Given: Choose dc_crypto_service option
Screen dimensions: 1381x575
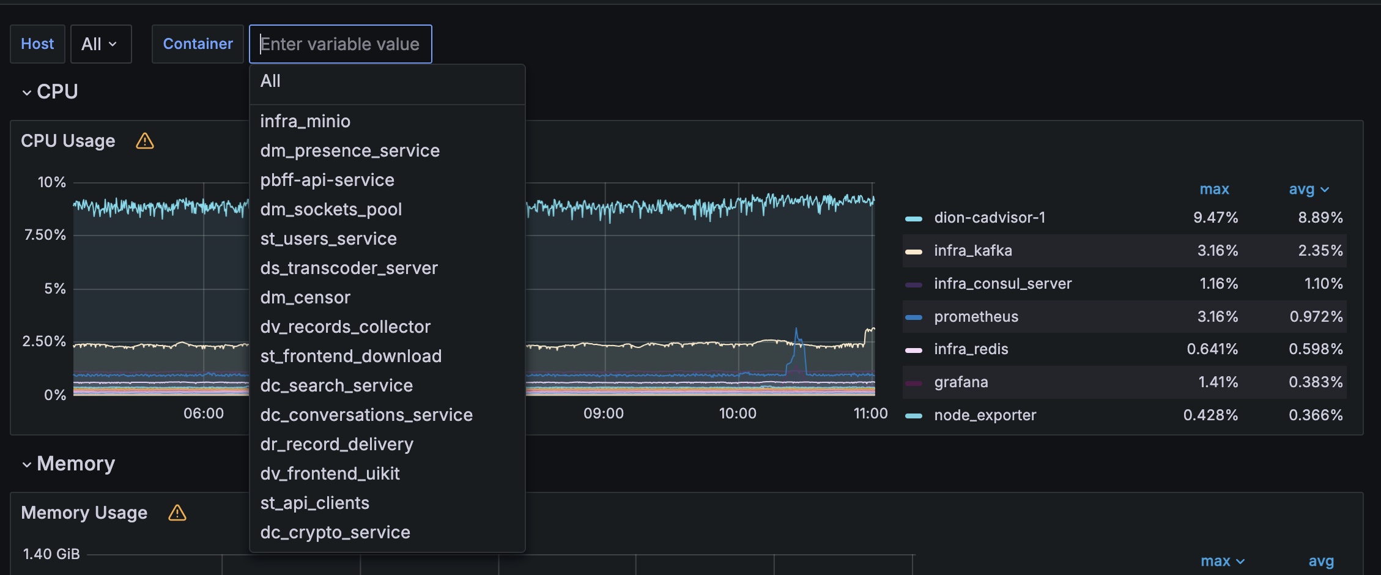Looking at the screenshot, I should (387, 532).
